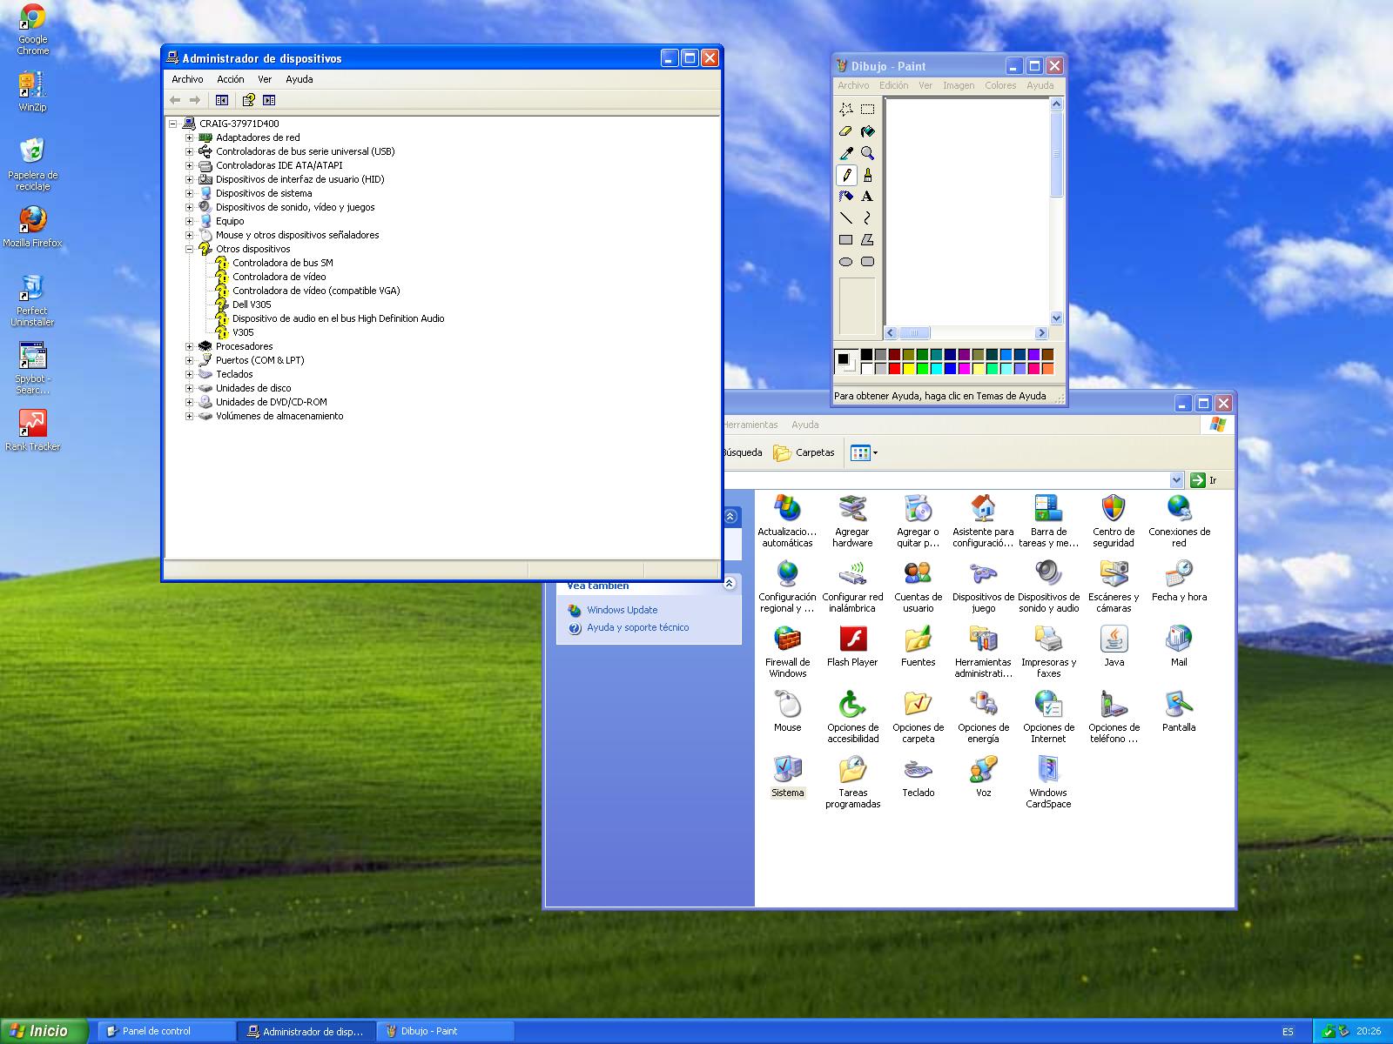Image resolution: width=1393 pixels, height=1044 pixels.
Task: Select the Polygon tool in Paint
Action: 867,240
